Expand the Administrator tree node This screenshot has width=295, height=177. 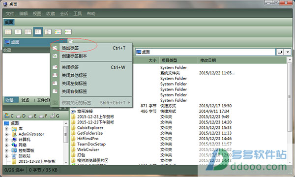coord(6,134)
